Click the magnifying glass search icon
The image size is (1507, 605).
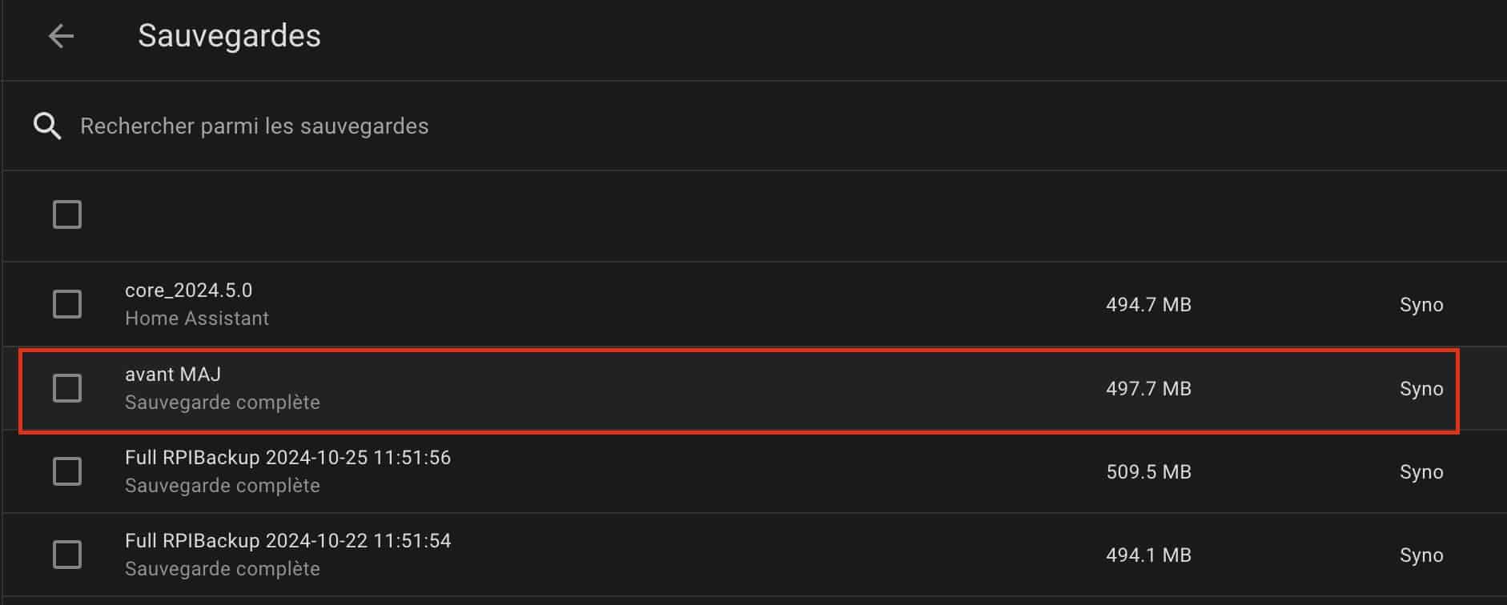click(x=47, y=126)
